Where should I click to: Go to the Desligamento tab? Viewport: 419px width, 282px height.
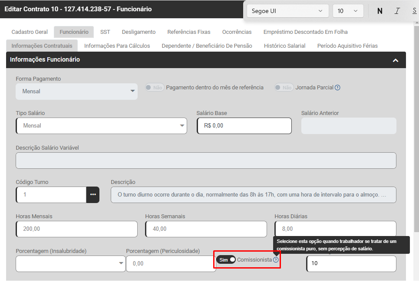tap(139, 32)
